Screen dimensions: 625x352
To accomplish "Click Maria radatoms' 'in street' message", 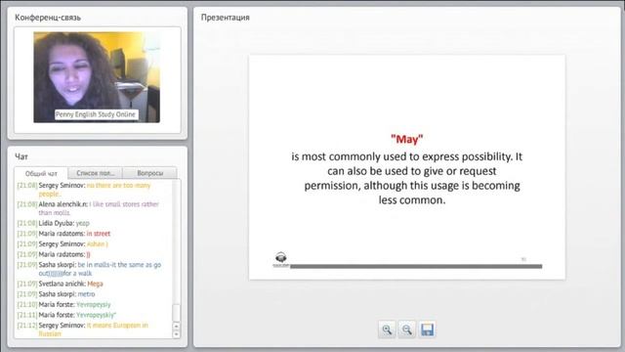I will click(x=63, y=234).
